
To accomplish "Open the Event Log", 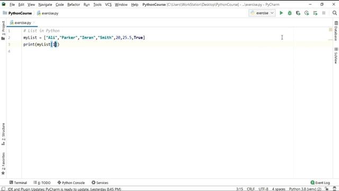I will 320,183.
